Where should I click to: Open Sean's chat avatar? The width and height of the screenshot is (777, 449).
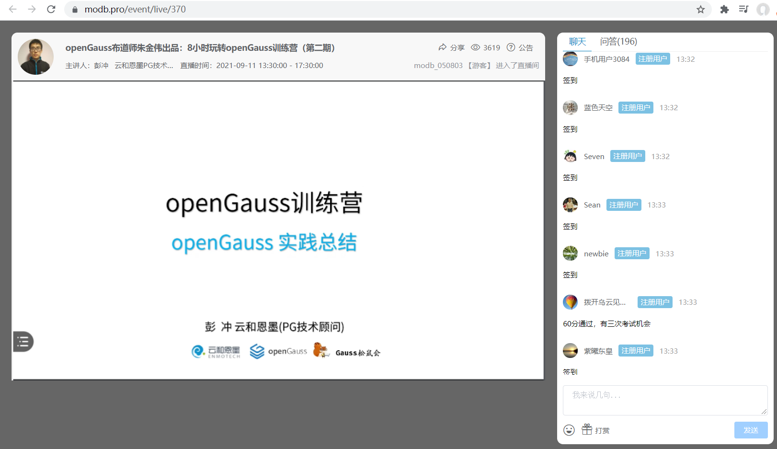(x=570, y=205)
